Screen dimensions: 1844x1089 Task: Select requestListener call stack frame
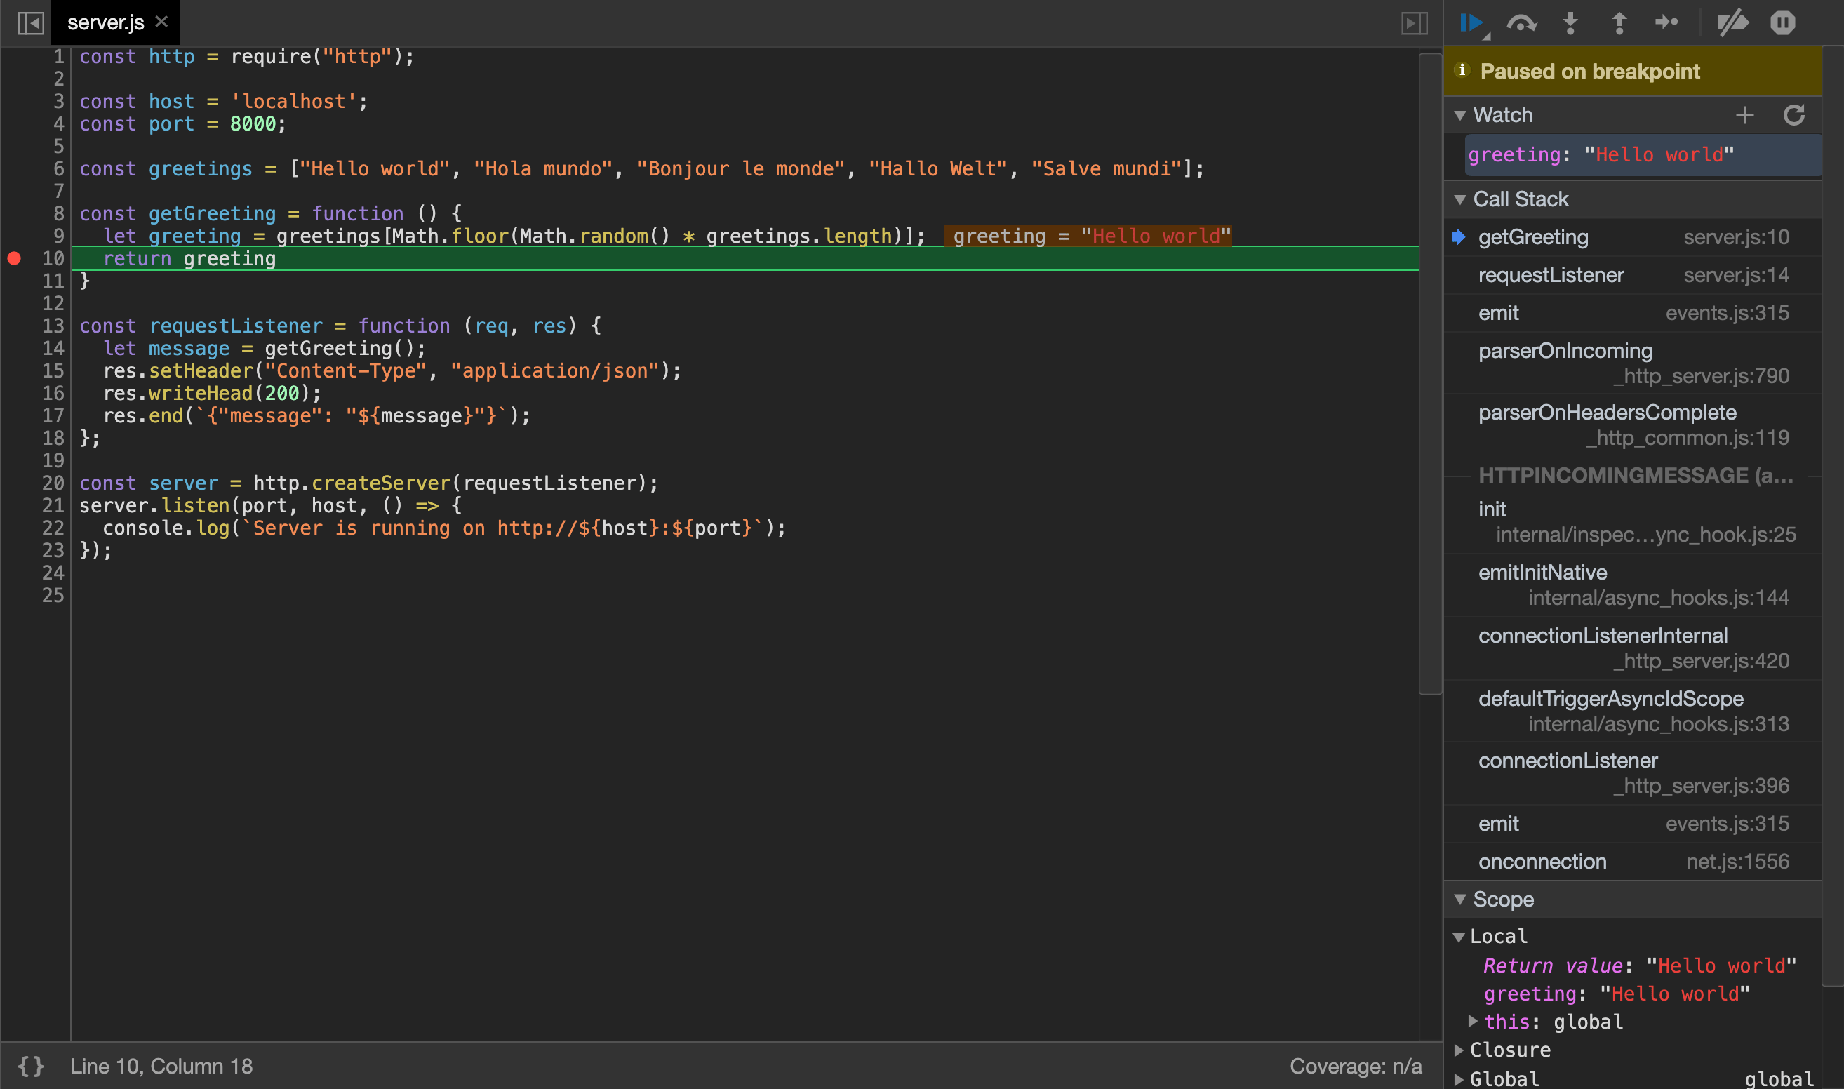[x=1633, y=275]
